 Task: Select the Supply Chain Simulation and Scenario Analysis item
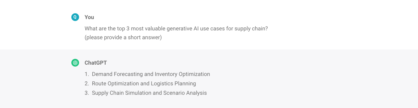tap(149, 93)
